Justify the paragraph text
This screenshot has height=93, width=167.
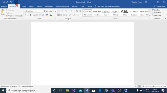pyautogui.click(x=66, y=15)
